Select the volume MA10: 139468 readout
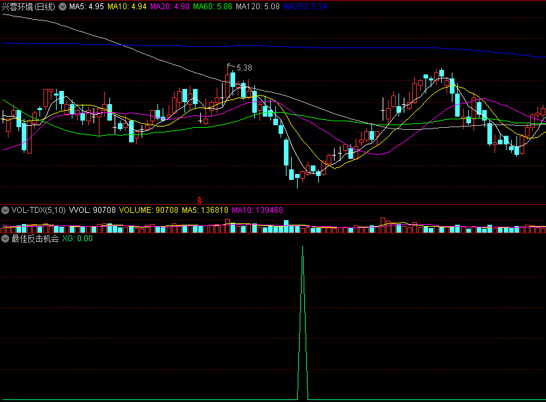 (x=258, y=210)
